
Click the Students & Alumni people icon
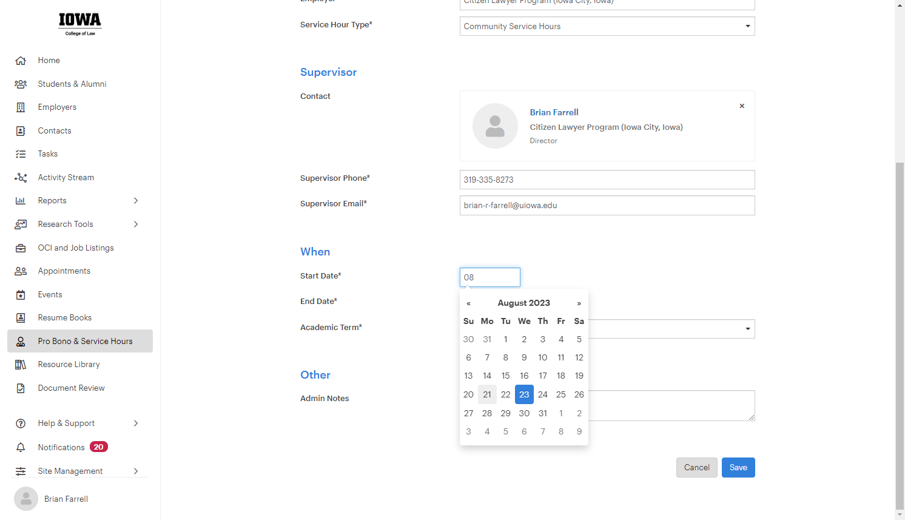coord(21,84)
